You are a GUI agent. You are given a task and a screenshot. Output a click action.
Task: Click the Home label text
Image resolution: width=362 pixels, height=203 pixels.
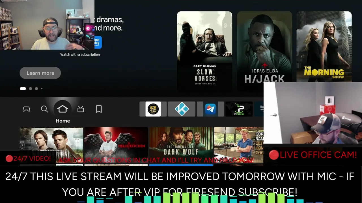[63, 121]
